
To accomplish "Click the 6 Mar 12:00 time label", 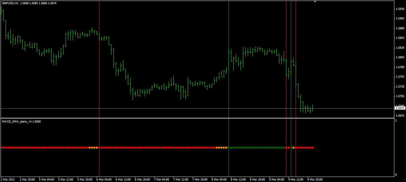I will [x=123, y=180].
